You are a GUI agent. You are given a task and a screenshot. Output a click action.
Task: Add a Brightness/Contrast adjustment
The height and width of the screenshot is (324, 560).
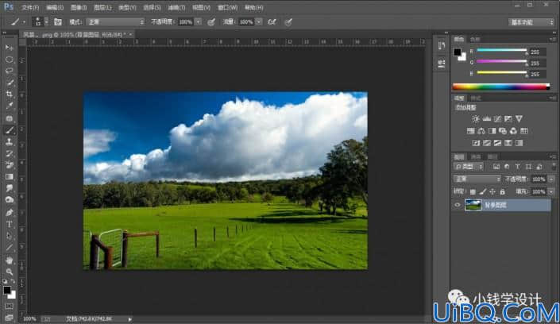(x=475, y=119)
